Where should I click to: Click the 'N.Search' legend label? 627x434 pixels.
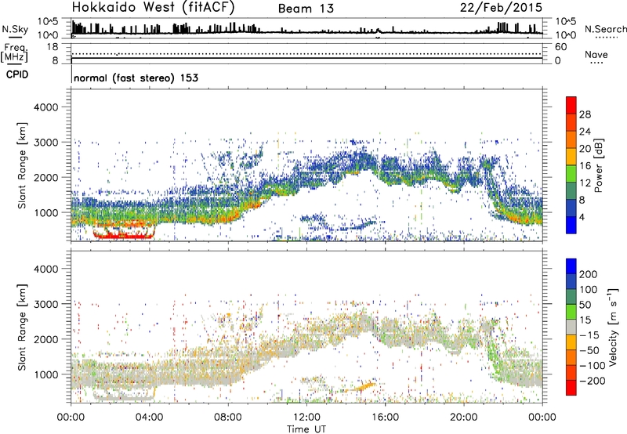coord(606,29)
